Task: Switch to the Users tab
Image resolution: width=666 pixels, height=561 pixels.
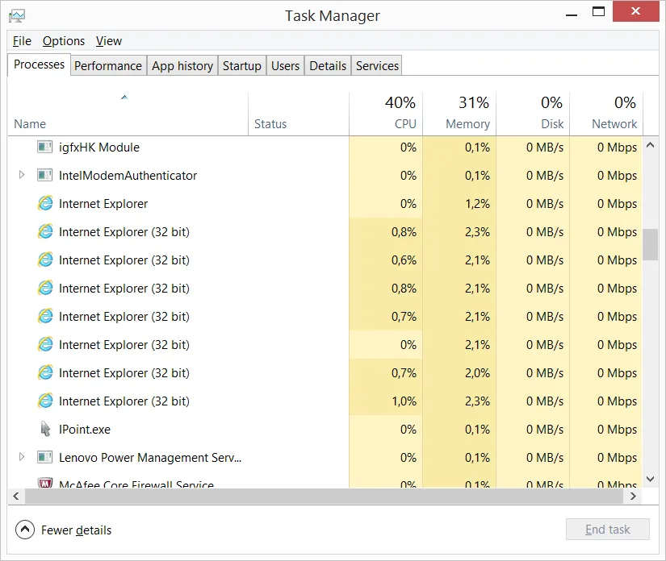Action: point(286,66)
